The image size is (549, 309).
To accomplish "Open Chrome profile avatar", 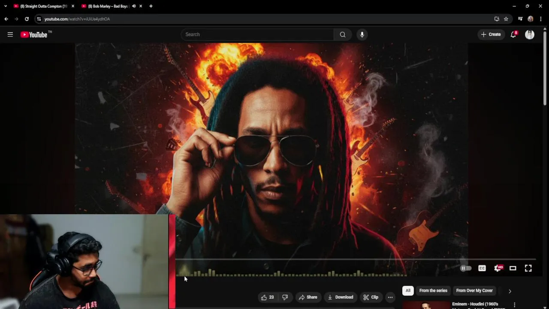I will pyautogui.click(x=531, y=19).
